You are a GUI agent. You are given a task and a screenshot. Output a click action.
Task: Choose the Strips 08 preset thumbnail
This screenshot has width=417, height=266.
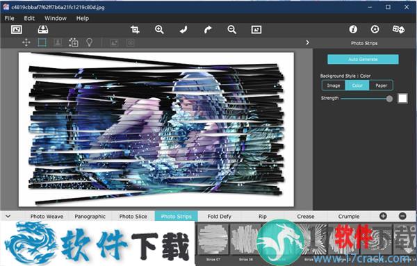tap(245, 240)
